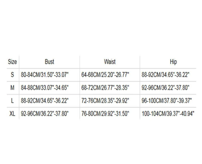
Task: Click the 88-92CM bust cell for size L
Action: 45,101
